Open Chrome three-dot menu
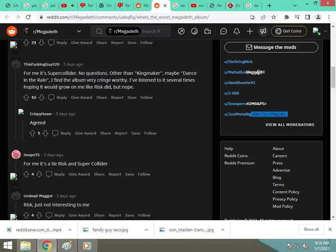 [x=329, y=17]
